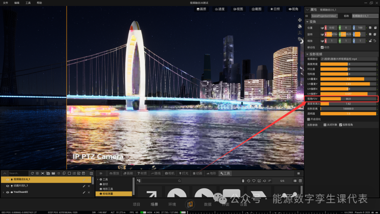Open the 编辑 menu

tap(17, 3)
